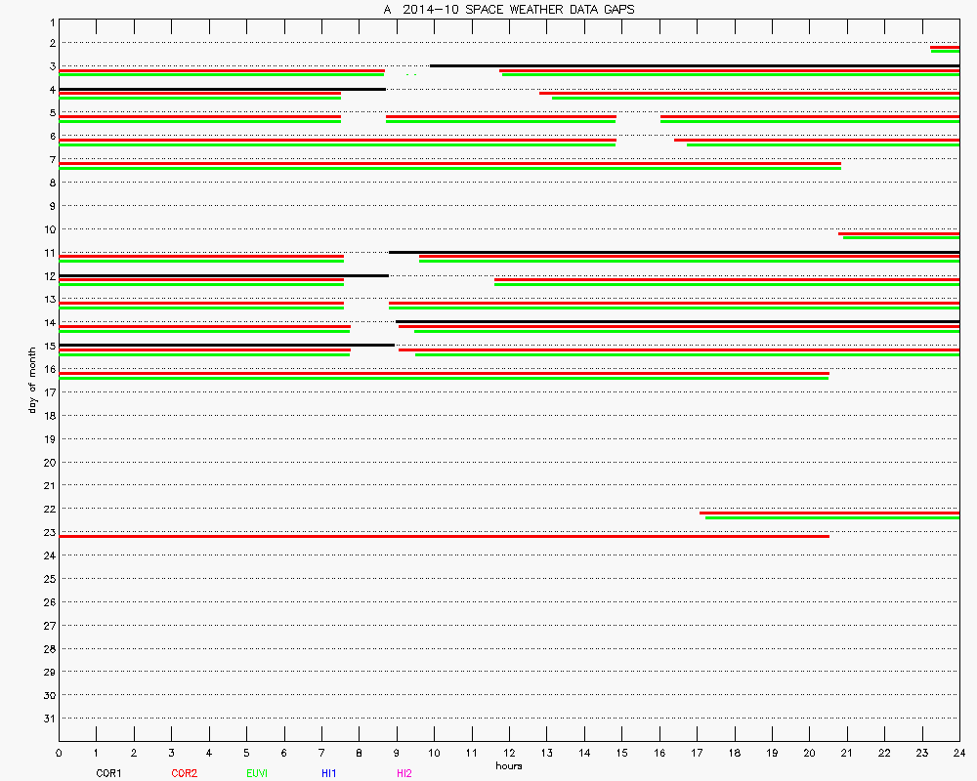The height and width of the screenshot is (781, 977).
Task: Click the magenta HI2 legend label
Action: 404,773
